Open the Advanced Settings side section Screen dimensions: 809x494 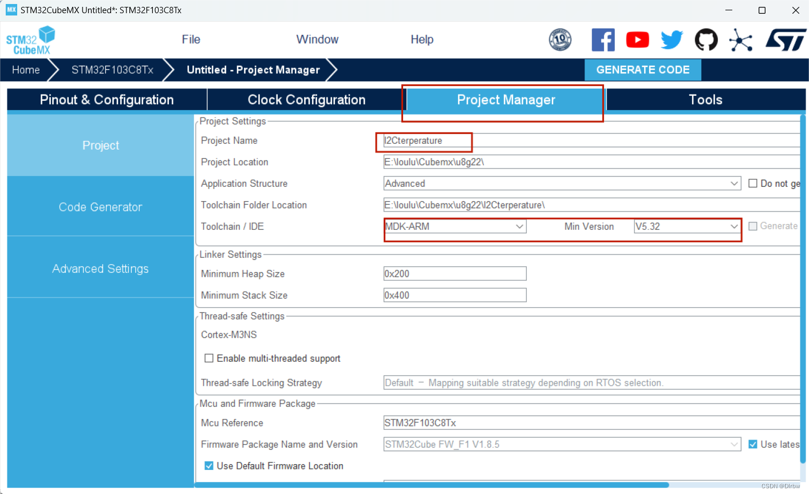pos(101,269)
